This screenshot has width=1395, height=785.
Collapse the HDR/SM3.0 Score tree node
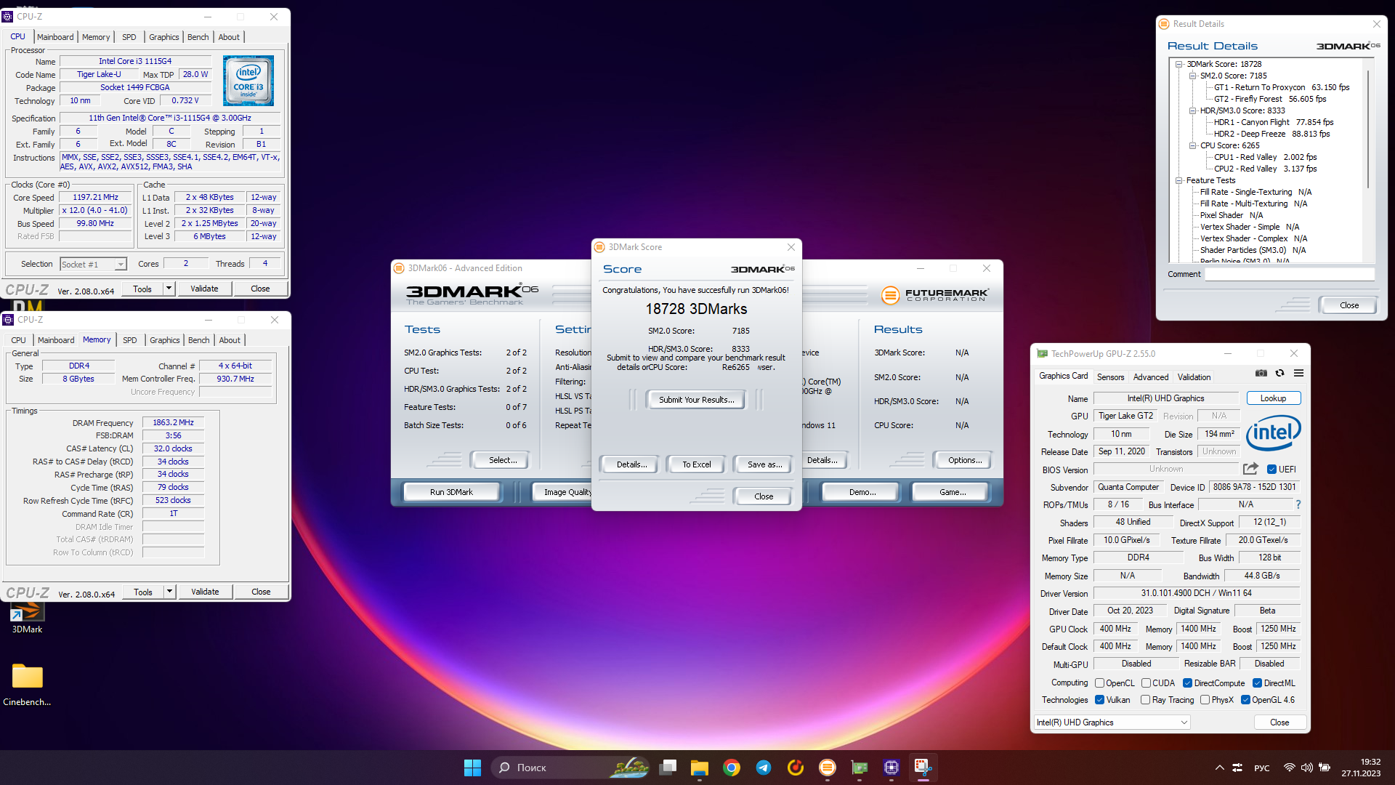point(1192,110)
